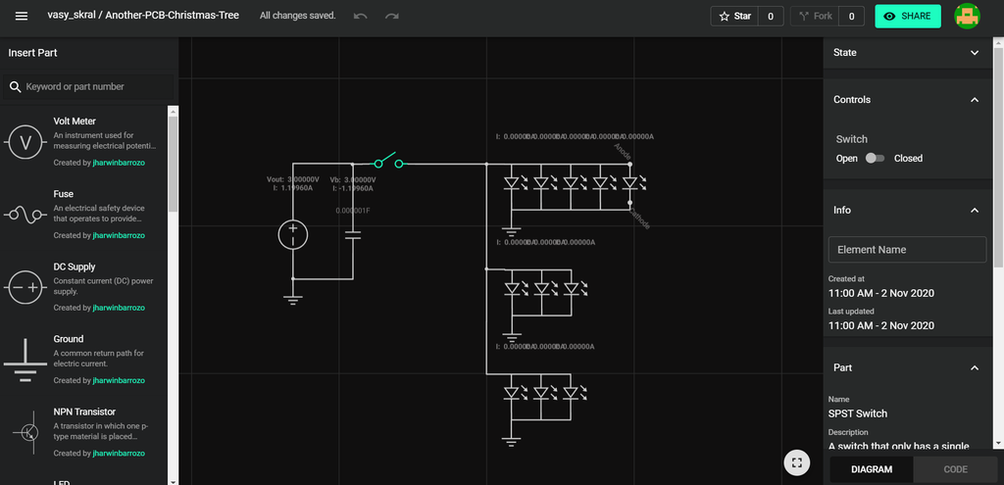Select the DC Supply part icon
The image size is (1004, 485).
[25, 288]
